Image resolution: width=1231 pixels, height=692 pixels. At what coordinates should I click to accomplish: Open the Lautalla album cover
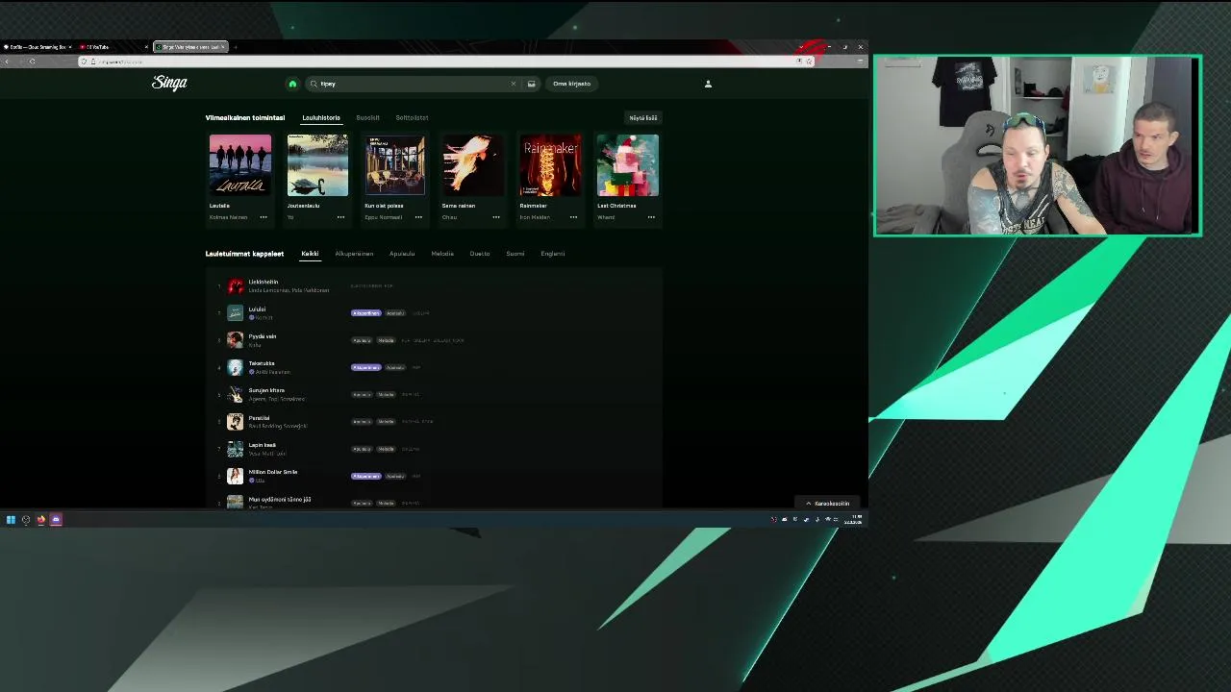click(240, 165)
